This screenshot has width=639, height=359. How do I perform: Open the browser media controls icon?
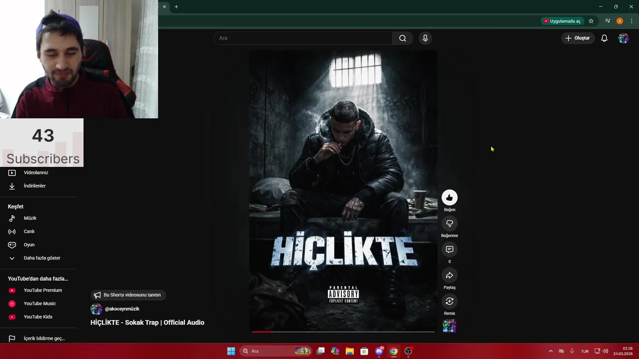(x=608, y=21)
